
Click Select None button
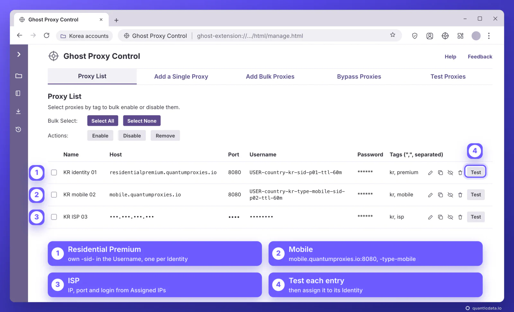(x=142, y=121)
